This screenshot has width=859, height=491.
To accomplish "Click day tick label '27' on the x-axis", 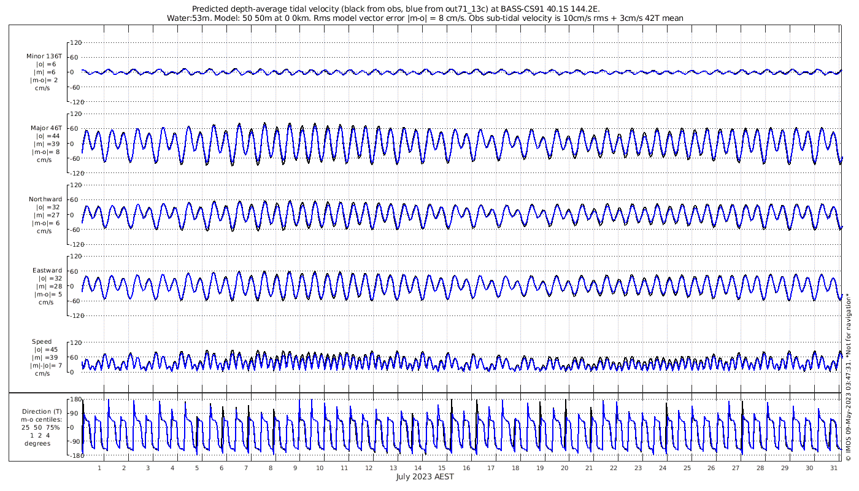I will point(736,468).
